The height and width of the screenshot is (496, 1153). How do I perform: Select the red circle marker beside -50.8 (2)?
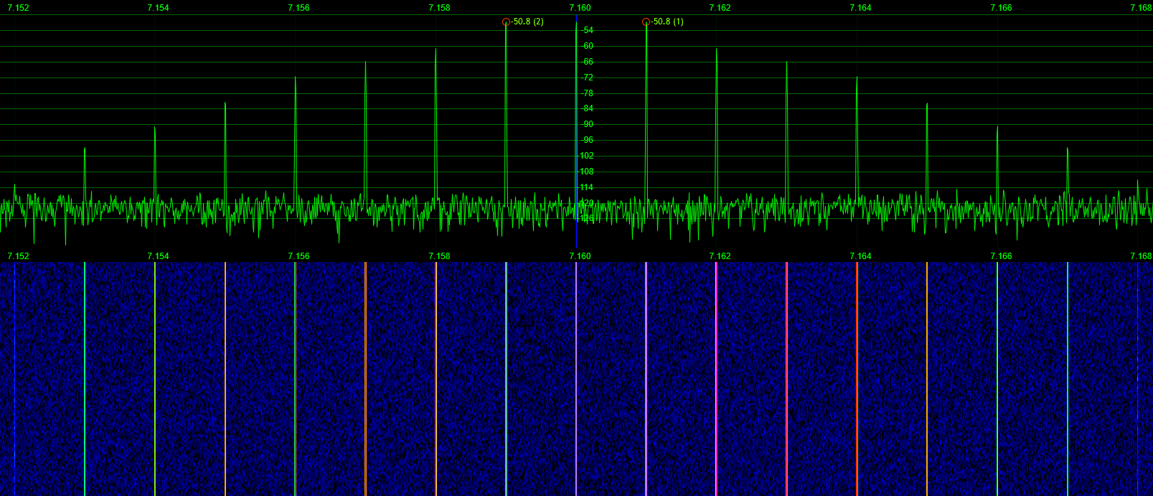[x=506, y=22]
